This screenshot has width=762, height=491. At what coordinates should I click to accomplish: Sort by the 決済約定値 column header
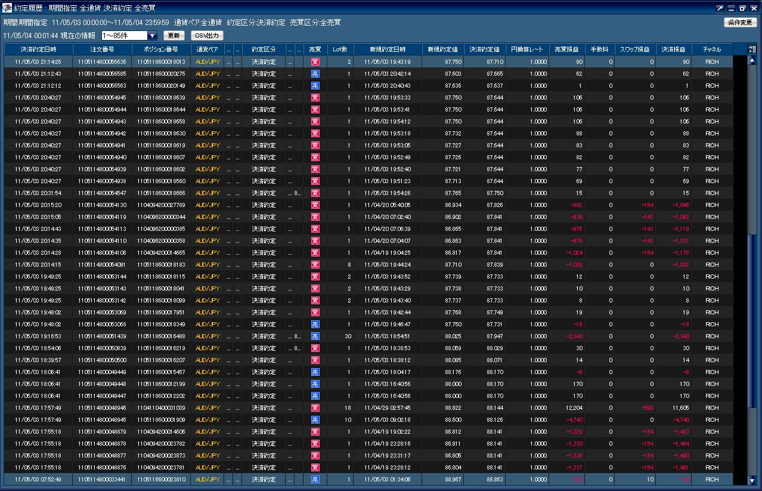[x=484, y=50]
